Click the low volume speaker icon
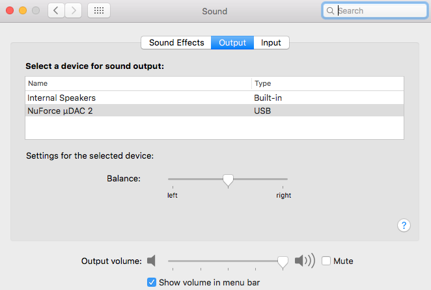Screen dimensions: 431x290 click(x=152, y=261)
